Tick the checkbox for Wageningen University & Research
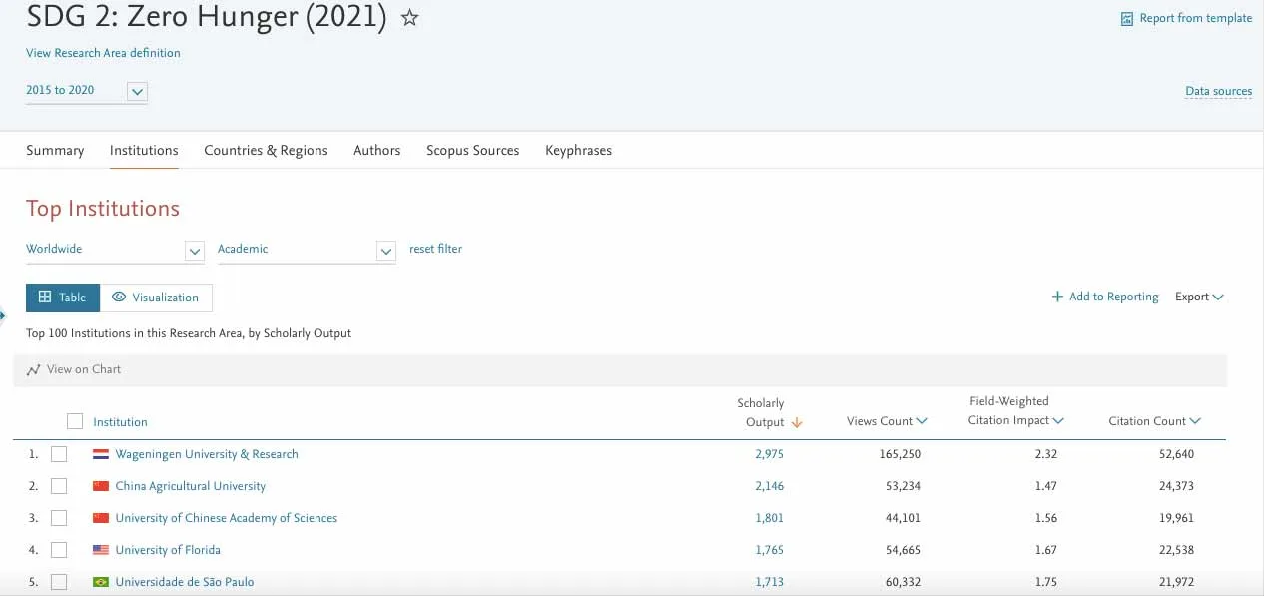The width and height of the screenshot is (1264, 596). 59,454
